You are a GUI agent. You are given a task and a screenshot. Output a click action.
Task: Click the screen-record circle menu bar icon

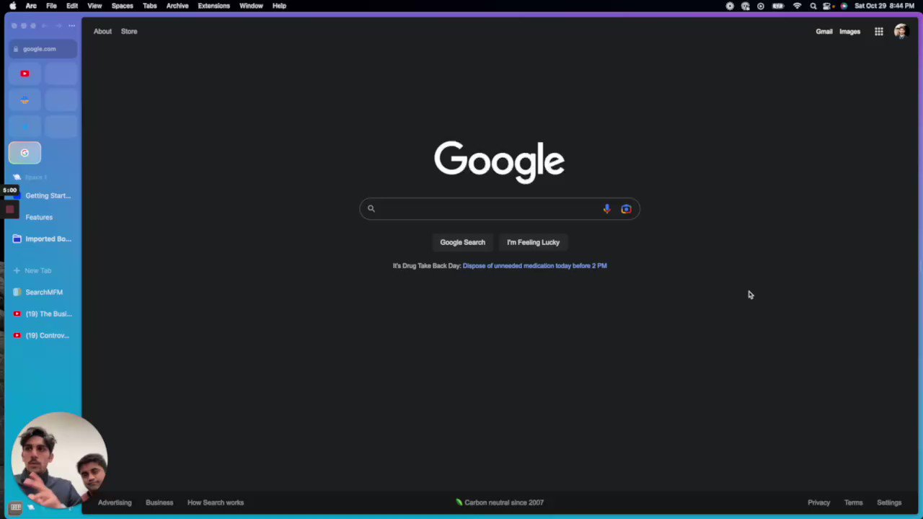pyautogui.click(x=760, y=6)
